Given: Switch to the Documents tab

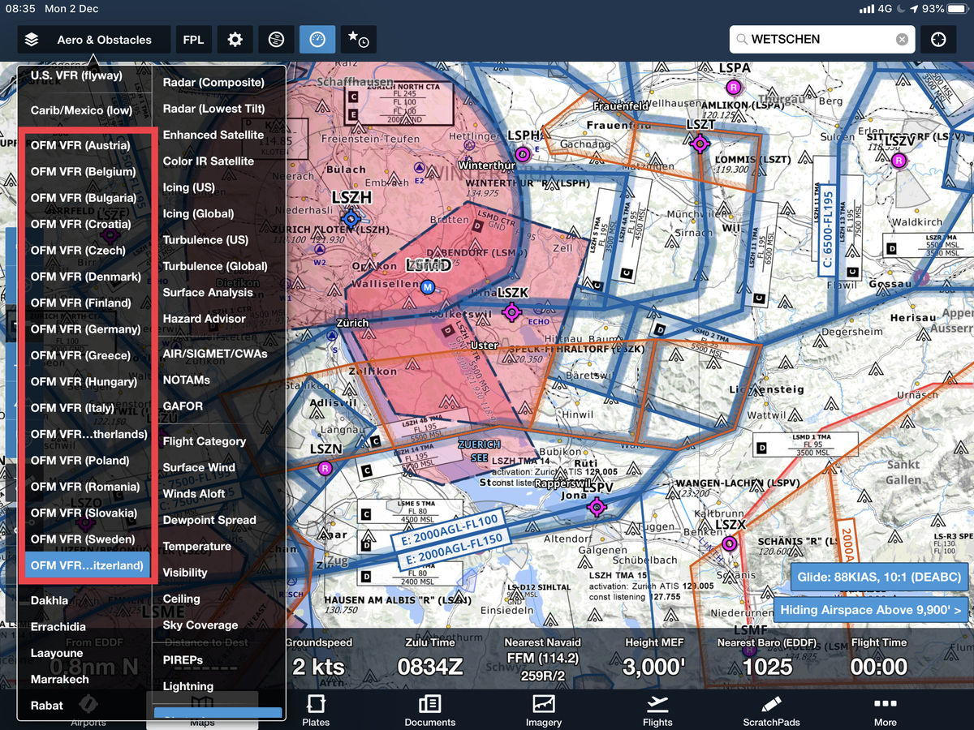Looking at the screenshot, I should (x=430, y=710).
